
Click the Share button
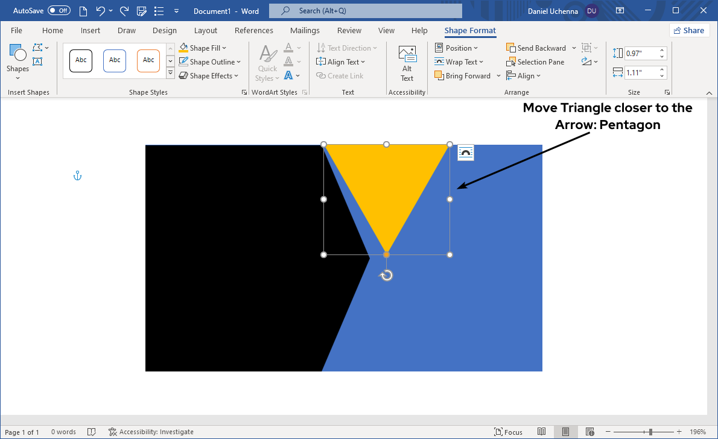[688, 31]
